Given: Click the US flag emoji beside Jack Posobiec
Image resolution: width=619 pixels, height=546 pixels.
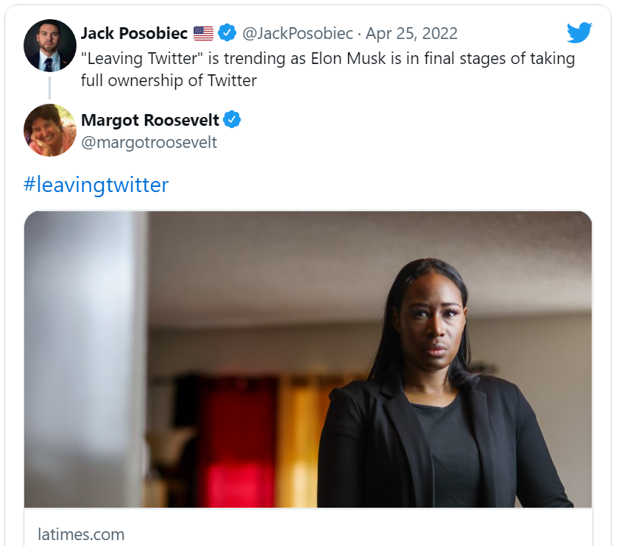Looking at the screenshot, I should 203,33.
